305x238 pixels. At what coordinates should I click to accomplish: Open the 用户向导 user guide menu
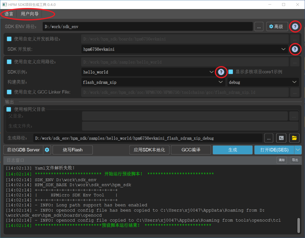30,14
